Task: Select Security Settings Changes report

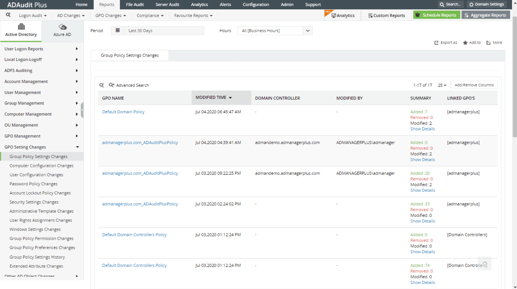Action: pyautogui.click(x=34, y=202)
